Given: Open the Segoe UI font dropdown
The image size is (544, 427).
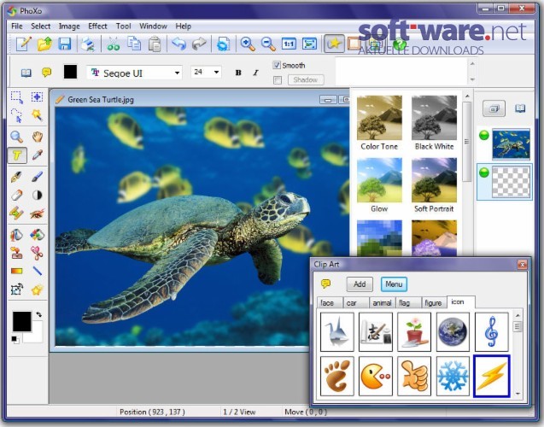Looking at the screenshot, I should pyautogui.click(x=177, y=73).
